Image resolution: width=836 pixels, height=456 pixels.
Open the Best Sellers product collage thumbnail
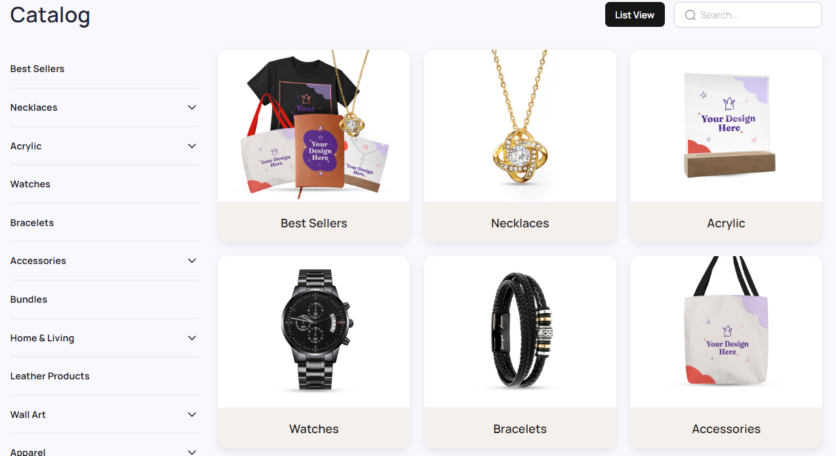(x=314, y=126)
